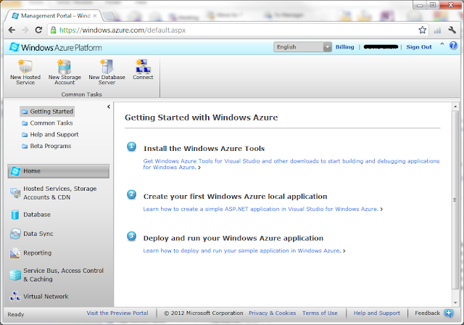464x325 pixels.
Task: Open the Privacy & Cookies link
Action: 273,313
